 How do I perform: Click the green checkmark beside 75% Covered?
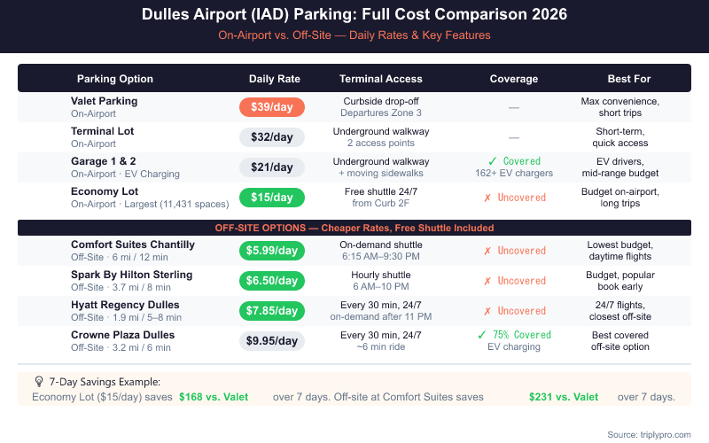click(x=480, y=335)
